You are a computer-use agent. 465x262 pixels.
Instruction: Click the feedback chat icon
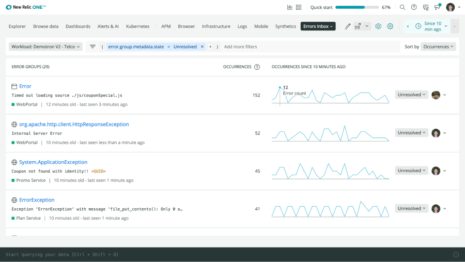426,7
